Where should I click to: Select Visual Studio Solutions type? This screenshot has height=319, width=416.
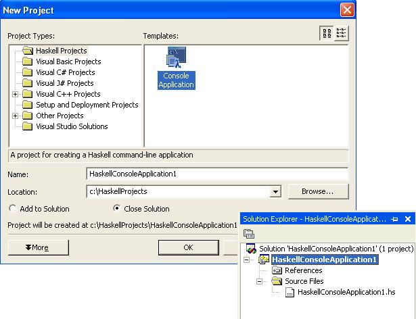coord(72,126)
